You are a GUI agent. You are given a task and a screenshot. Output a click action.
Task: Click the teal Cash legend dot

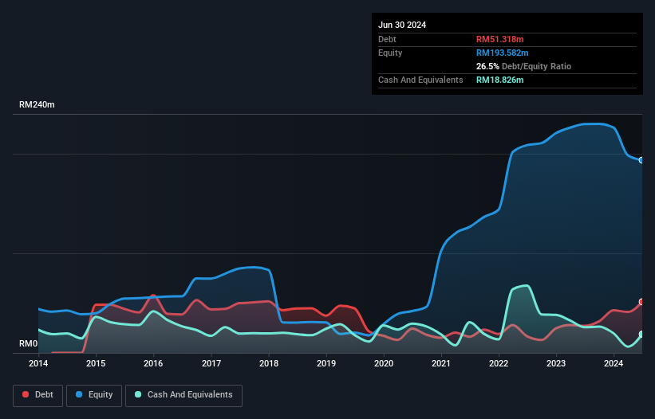click(138, 394)
